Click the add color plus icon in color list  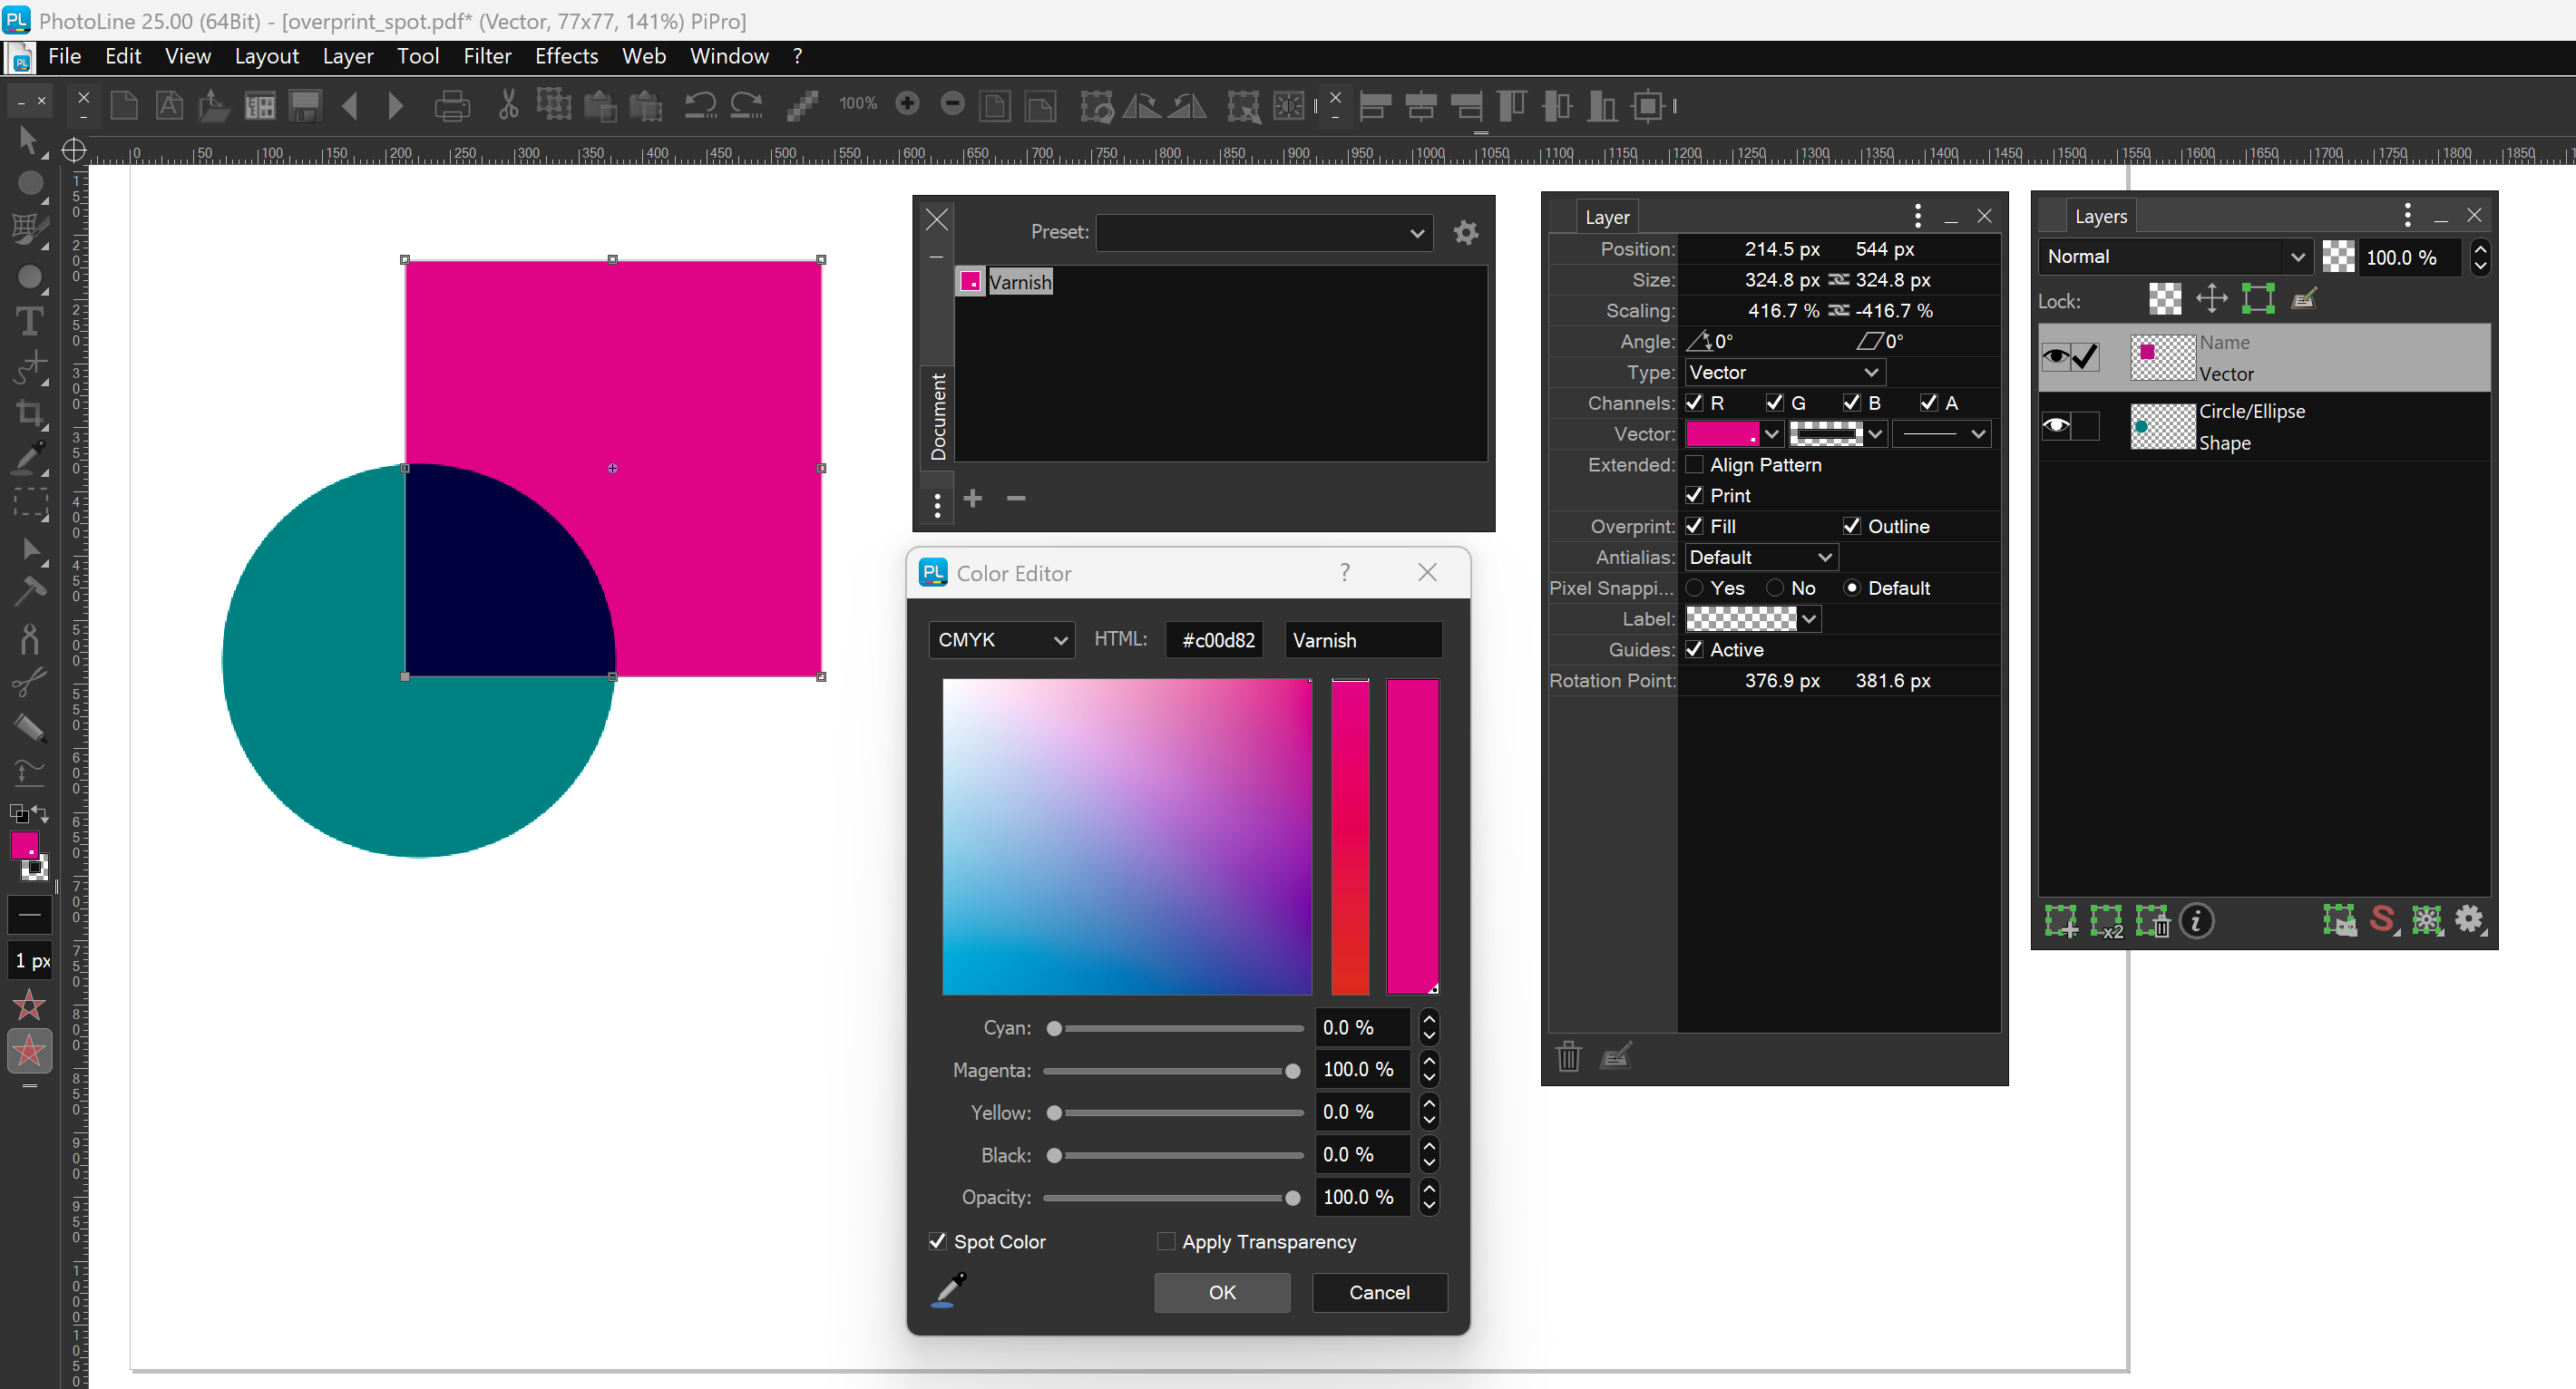(973, 498)
